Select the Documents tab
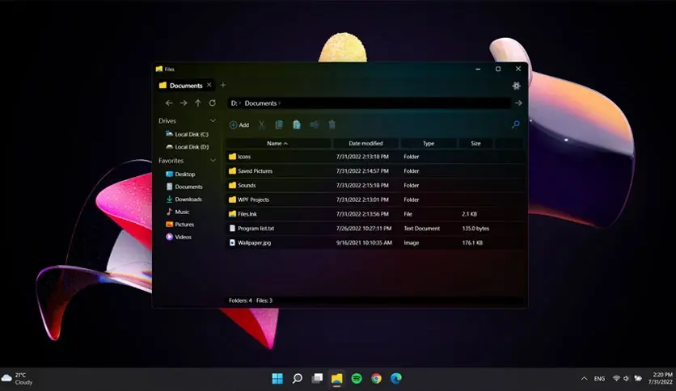This screenshot has width=676, height=391. point(185,86)
